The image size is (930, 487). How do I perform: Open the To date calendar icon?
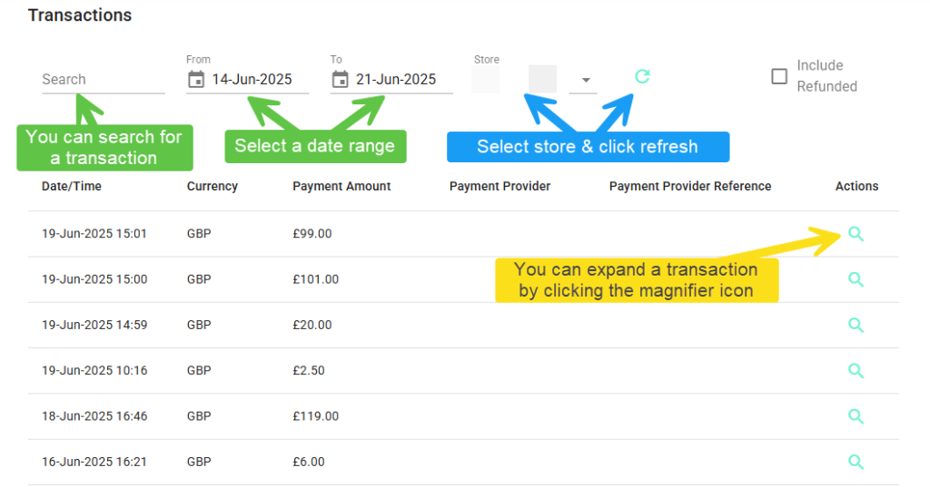340,80
